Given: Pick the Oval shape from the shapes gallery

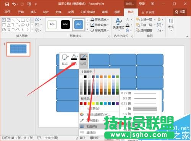Looking at the screenshot, I should [28, 20].
